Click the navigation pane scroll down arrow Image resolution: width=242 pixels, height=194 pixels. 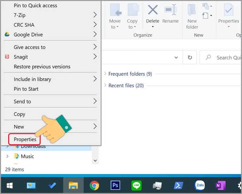coord(95,161)
